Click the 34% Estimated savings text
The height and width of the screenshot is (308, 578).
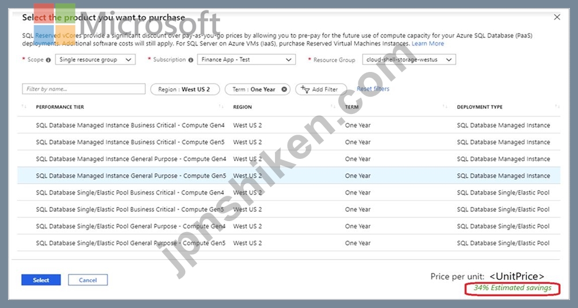pyautogui.click(x=512, y=288)
